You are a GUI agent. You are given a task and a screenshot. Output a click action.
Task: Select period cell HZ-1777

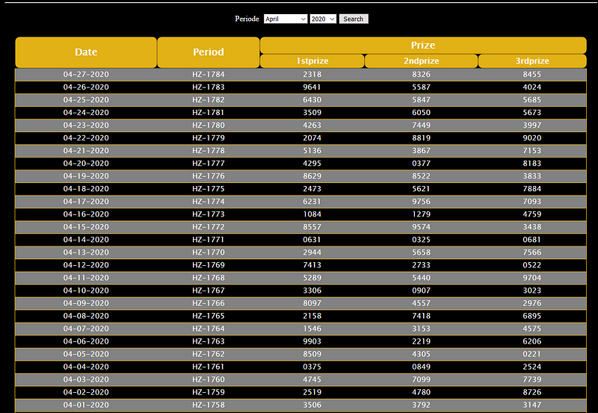coord(209,164)
